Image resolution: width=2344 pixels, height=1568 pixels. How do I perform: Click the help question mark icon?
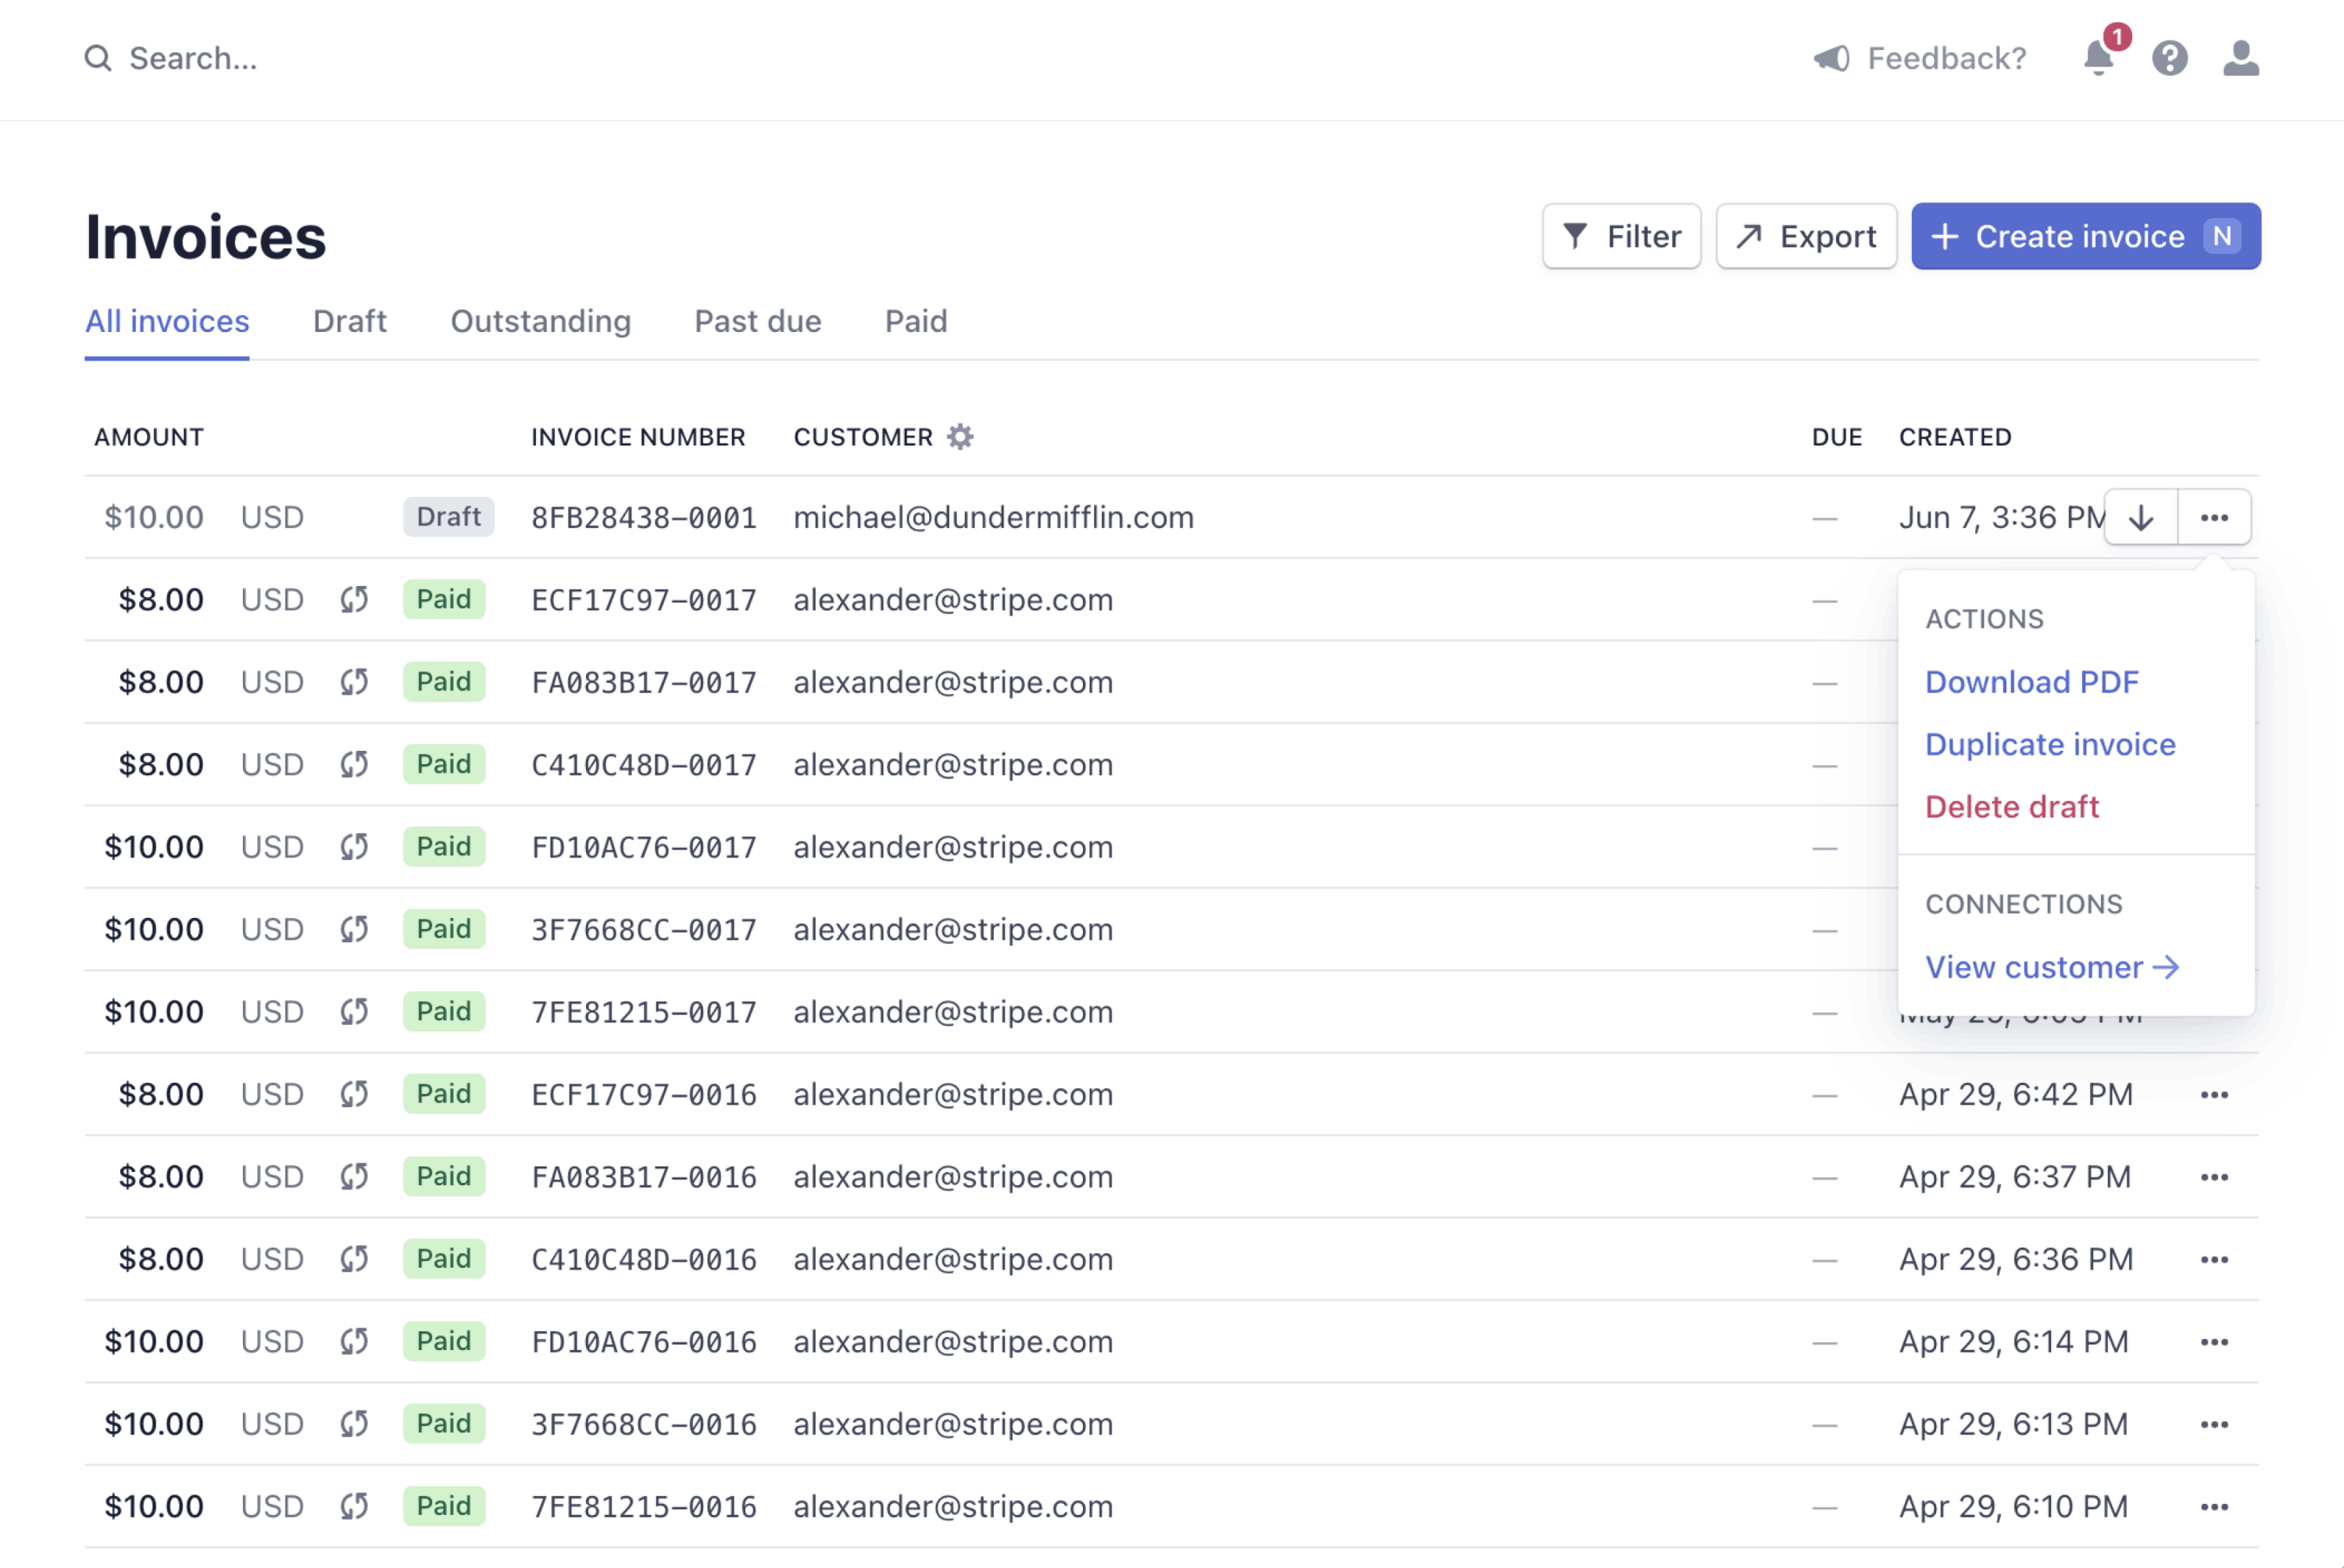pos(2169,59)
